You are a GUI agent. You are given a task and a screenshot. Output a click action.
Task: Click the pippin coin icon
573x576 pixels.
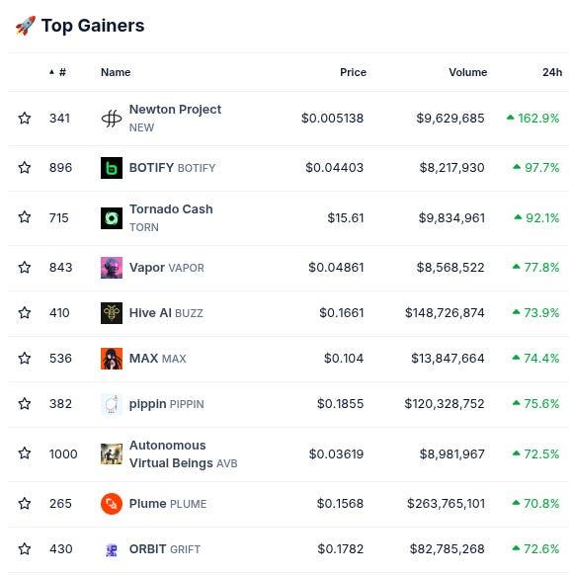pos(112,404)
